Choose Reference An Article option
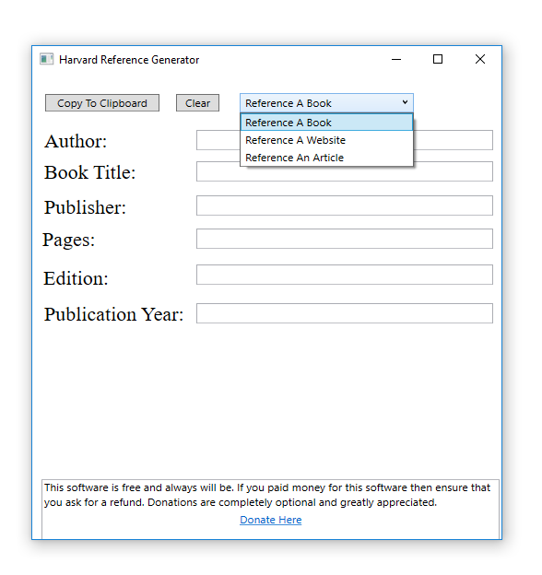This screenshot has height=575, width=542. click(326, 158)
